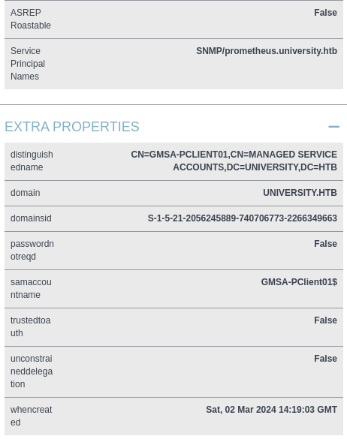The width and height of the screenshot is (347, 439).
Task: Click the distinguishedname property label
Action: (x=32, y=161)
